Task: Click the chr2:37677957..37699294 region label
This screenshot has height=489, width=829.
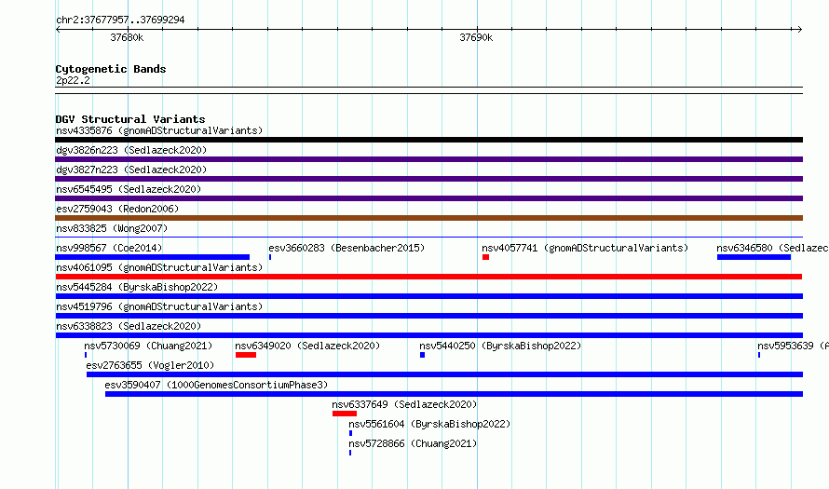Action: click(x=120, y=20)
